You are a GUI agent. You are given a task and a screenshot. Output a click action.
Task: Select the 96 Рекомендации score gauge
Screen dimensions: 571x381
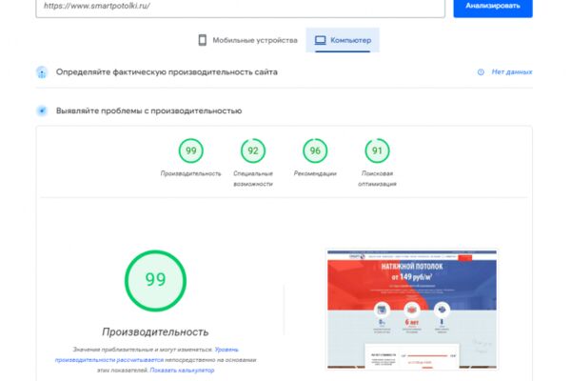tap(315, 150)
